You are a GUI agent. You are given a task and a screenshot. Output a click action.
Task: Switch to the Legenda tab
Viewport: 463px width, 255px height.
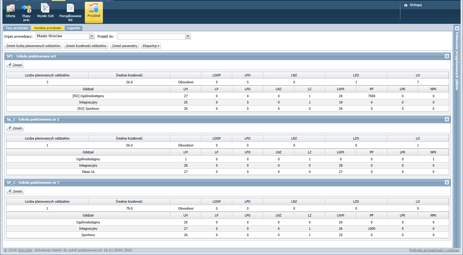[73, 28]
